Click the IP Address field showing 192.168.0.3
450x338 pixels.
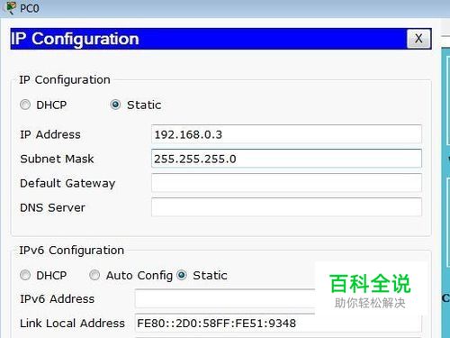pyautogui.click(x=286, y=134)
